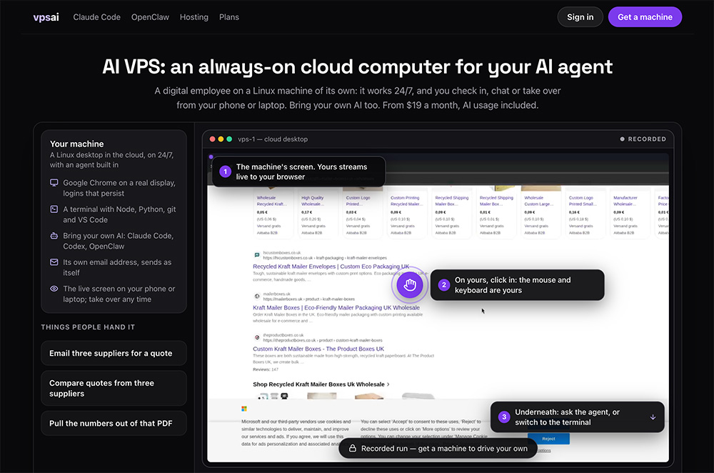Click the monitor icon beside Google Chrome

[54, 183]
